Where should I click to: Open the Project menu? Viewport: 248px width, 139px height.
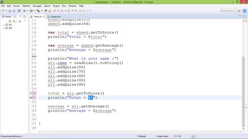point(56,6)
